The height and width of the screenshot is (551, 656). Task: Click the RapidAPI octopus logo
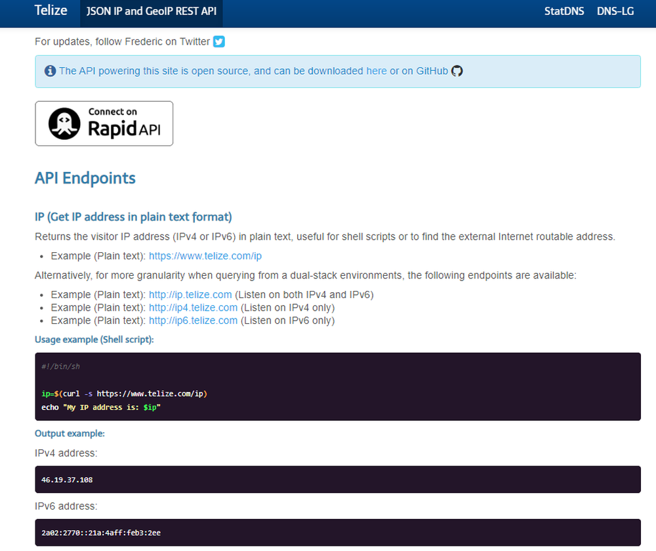click(64, 123)
